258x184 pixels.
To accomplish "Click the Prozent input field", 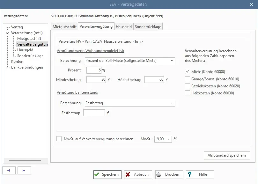I will (94, 70).
